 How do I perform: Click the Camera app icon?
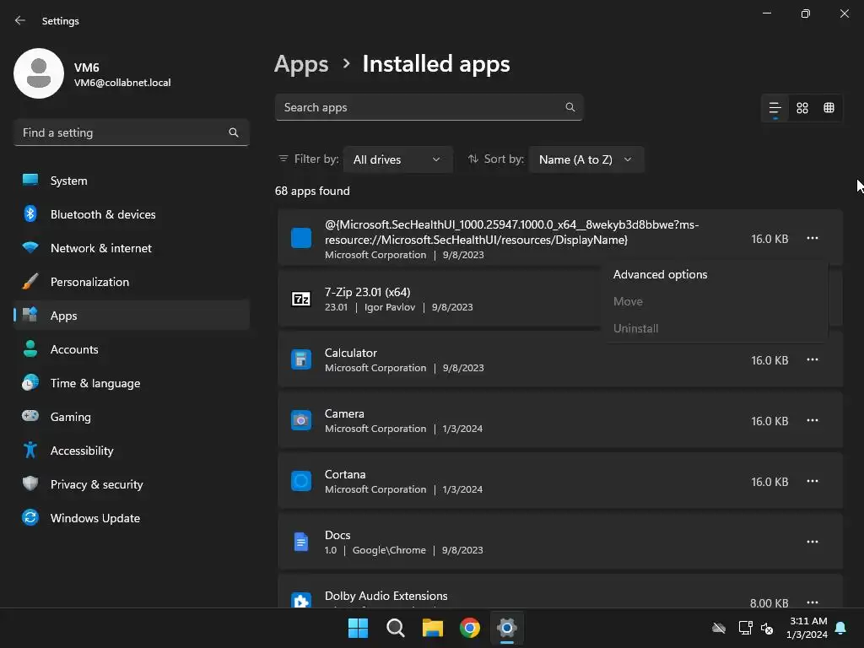[x=301, y=420]
